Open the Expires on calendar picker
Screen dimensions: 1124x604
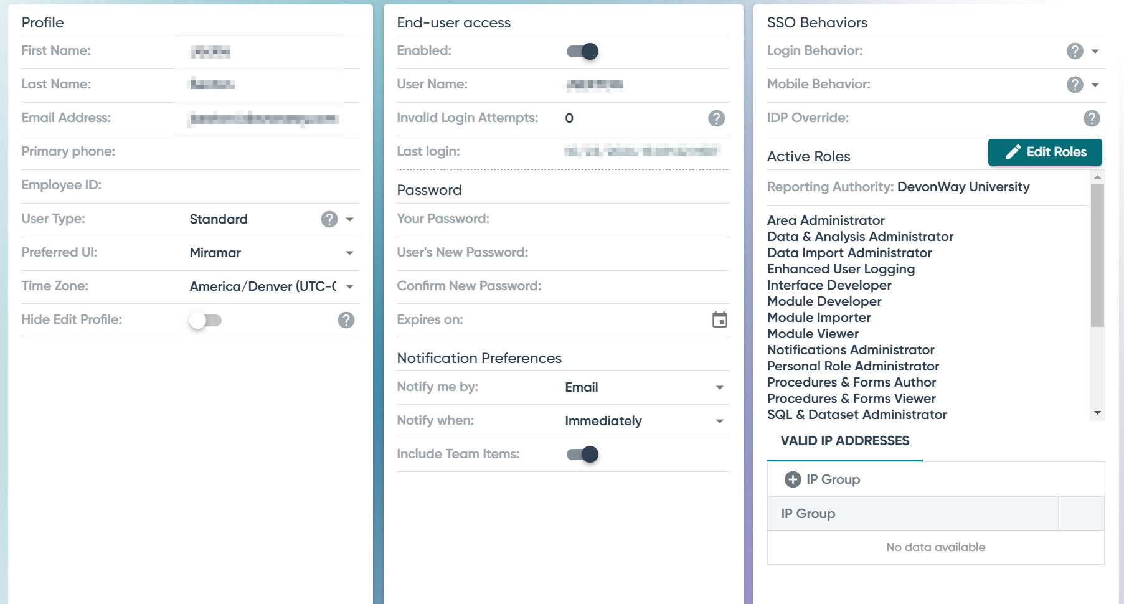[x=720, y=319]
